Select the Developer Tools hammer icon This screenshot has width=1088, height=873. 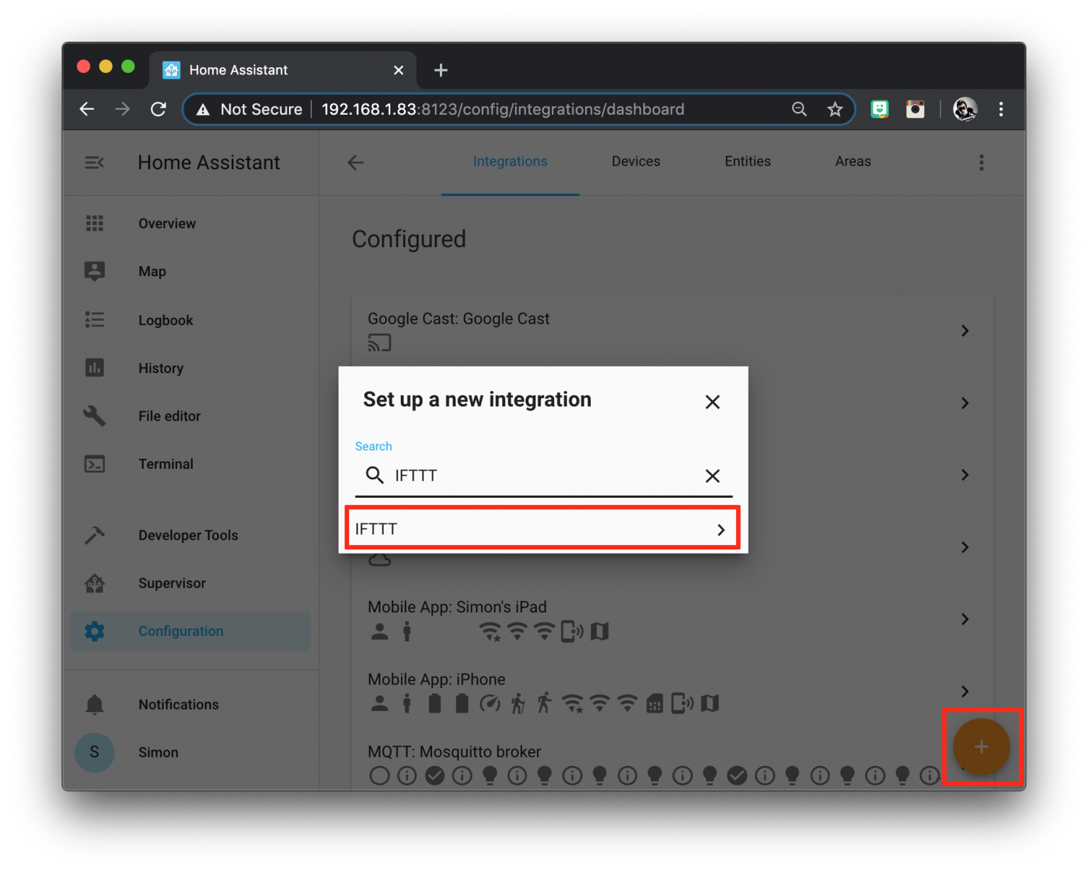pos(94,535)
